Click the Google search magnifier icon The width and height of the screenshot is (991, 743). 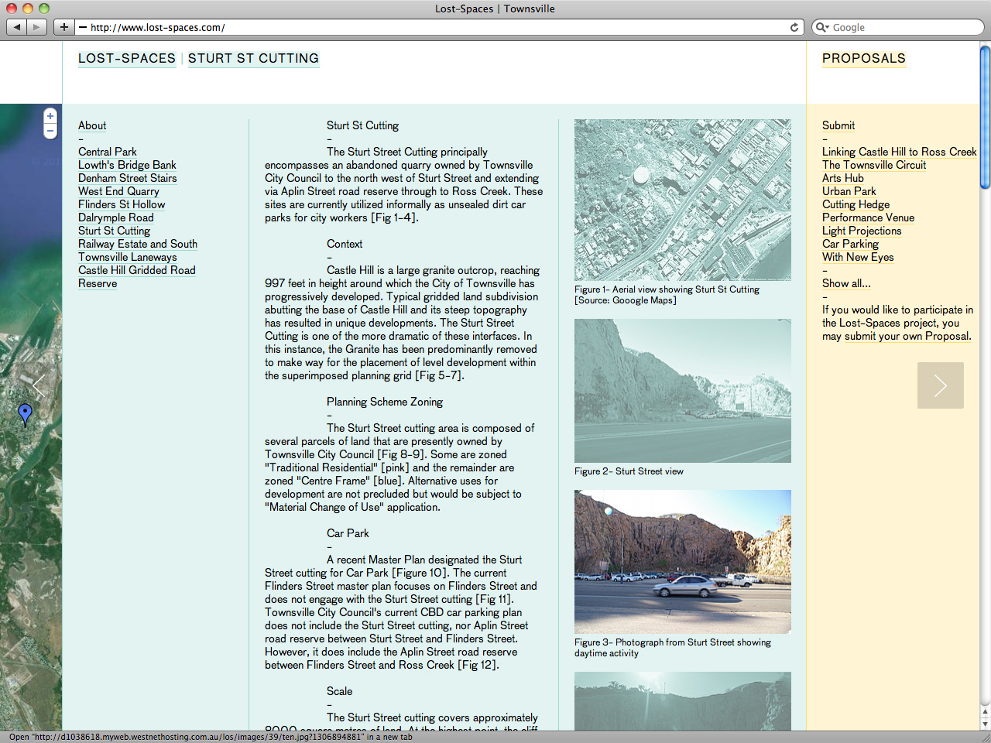(823, 27)
